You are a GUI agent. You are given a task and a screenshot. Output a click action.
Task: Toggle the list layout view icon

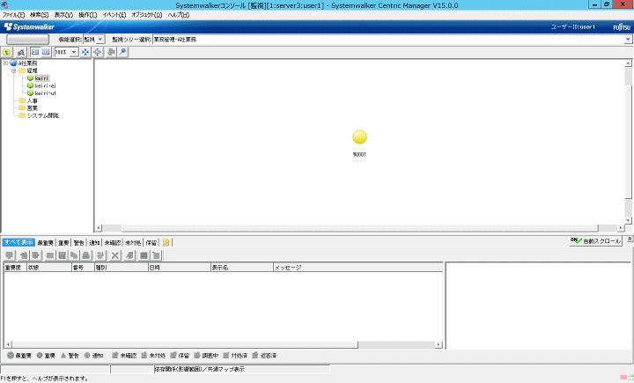coord(46,52)
